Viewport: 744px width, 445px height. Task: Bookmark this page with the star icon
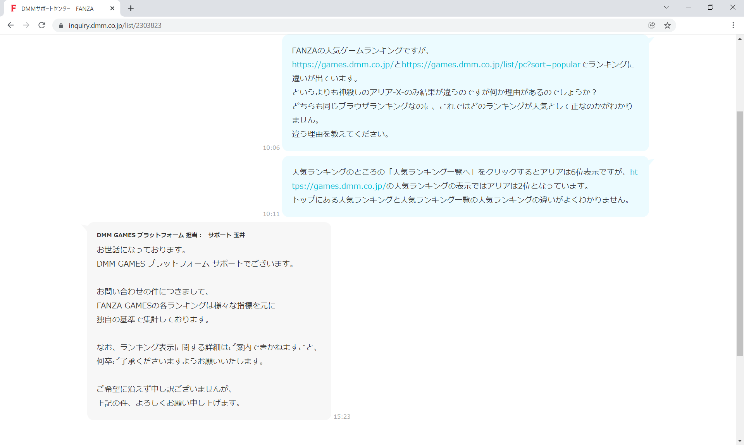(x=667, y=25)
